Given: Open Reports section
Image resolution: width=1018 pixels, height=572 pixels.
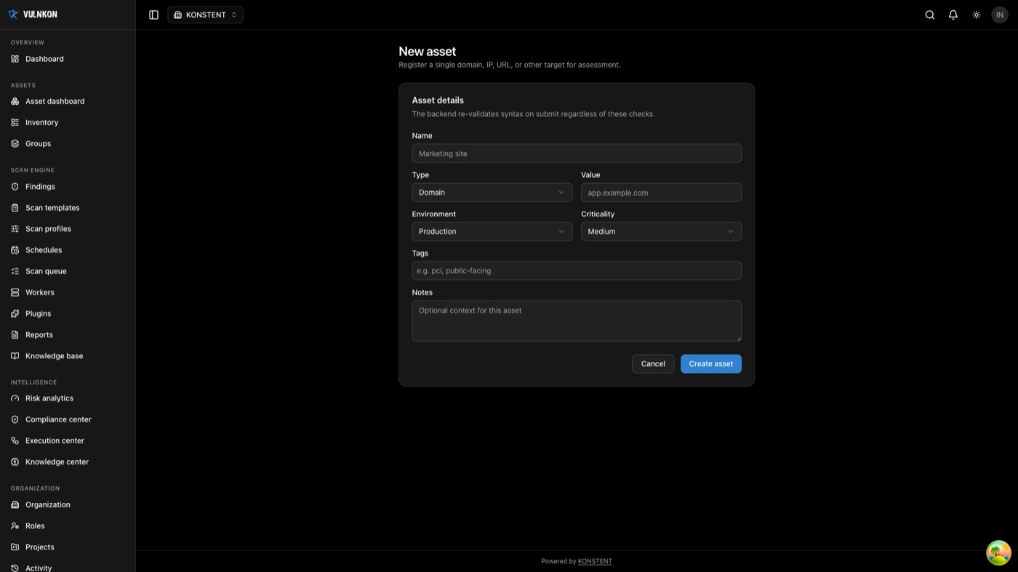Looking at the screenshot, I should [x=68, y=334].
